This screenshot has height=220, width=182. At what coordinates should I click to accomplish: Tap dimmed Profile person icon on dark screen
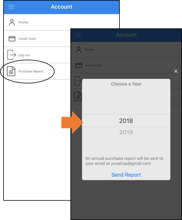click(79, 50)
